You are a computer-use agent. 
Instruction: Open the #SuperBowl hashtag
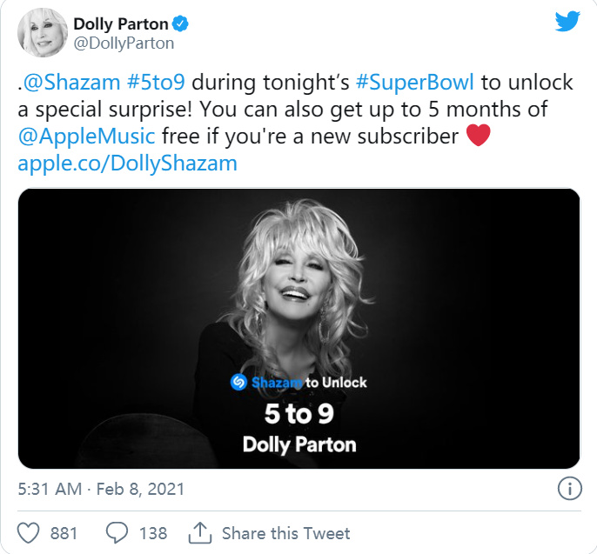pos(413,83)
